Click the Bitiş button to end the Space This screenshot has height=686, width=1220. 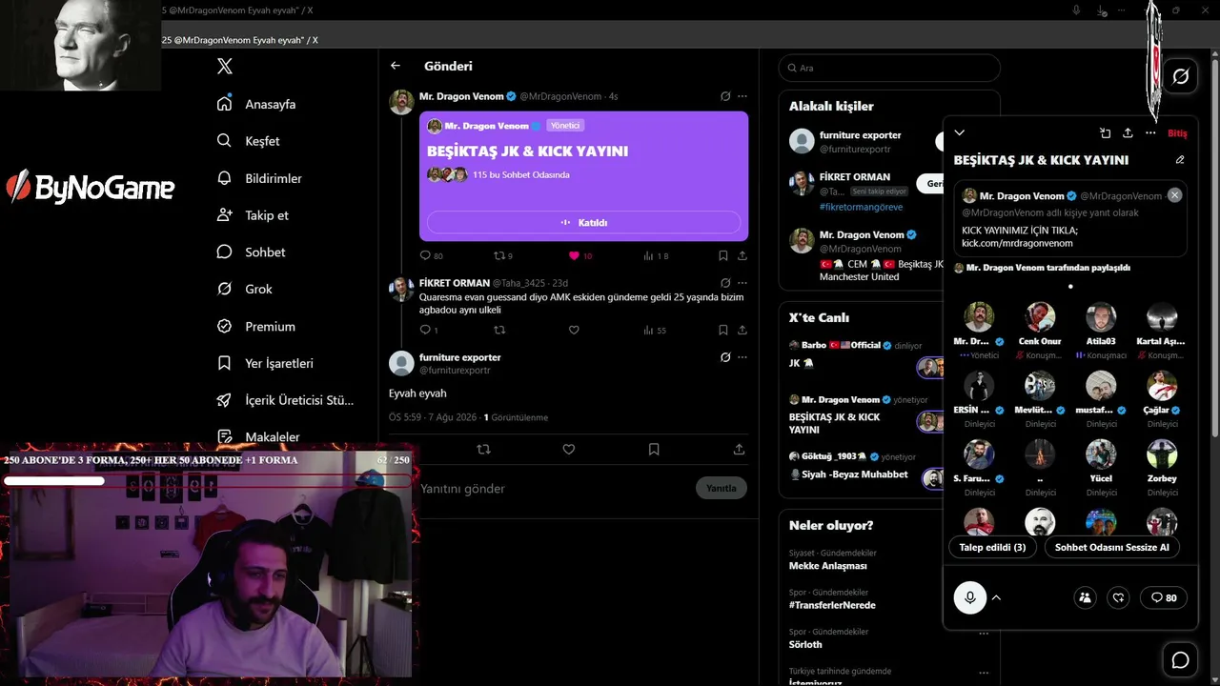point(1177,133)
